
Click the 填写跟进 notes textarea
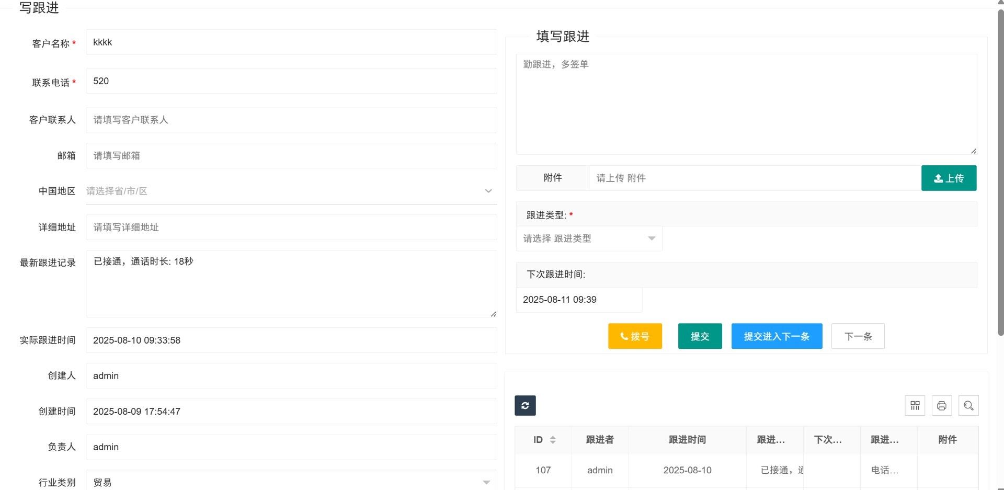[x=746, y=104]
